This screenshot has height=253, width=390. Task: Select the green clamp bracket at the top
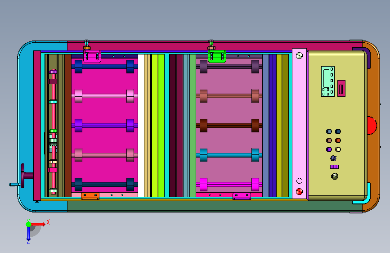click(217, 56)
